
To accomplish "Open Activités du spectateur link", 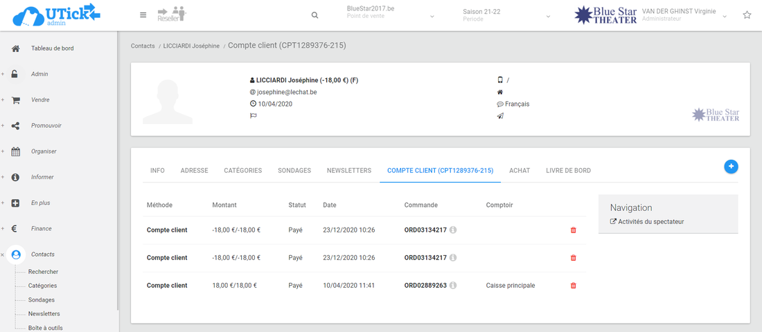I will [x=650, y=222].
